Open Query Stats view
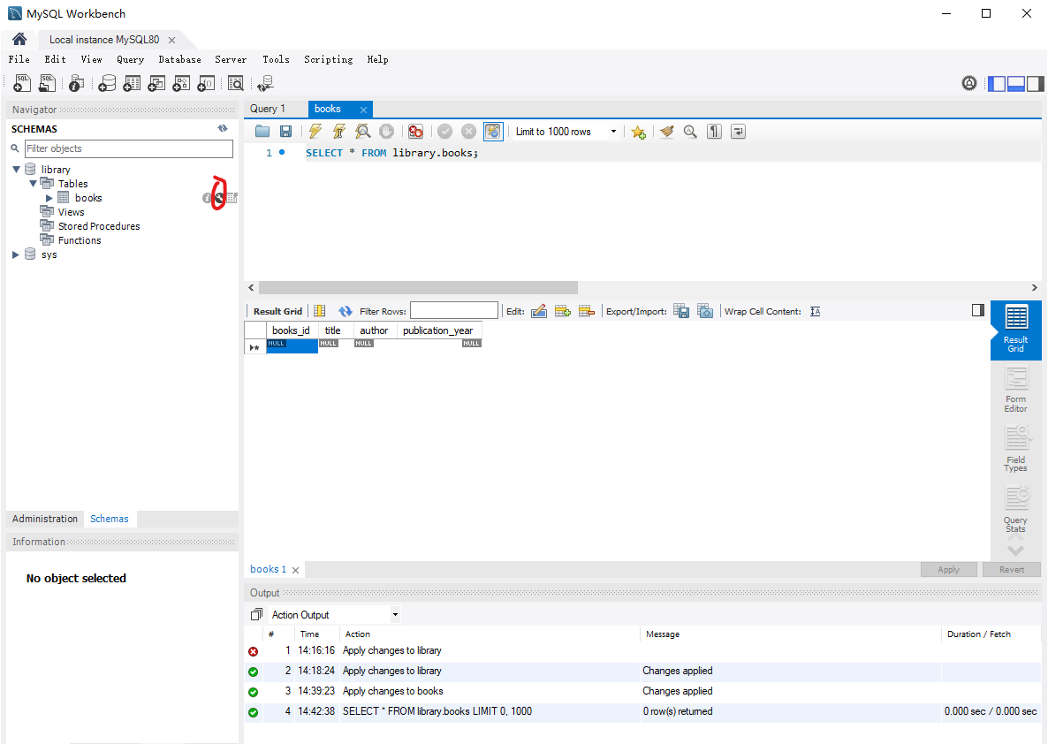This screenshot has height=744, width=1048. click(1015, 509)
